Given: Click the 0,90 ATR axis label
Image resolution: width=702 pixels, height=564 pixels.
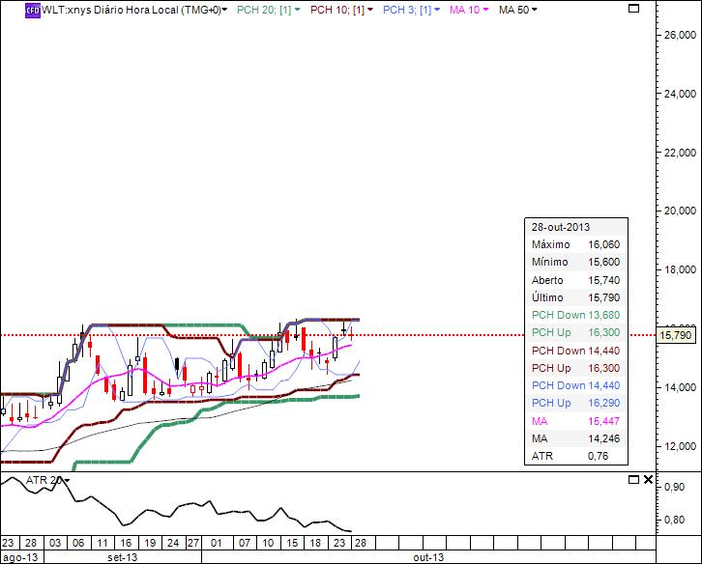Looking at the screenshot, I should click(x=674, y=487).
